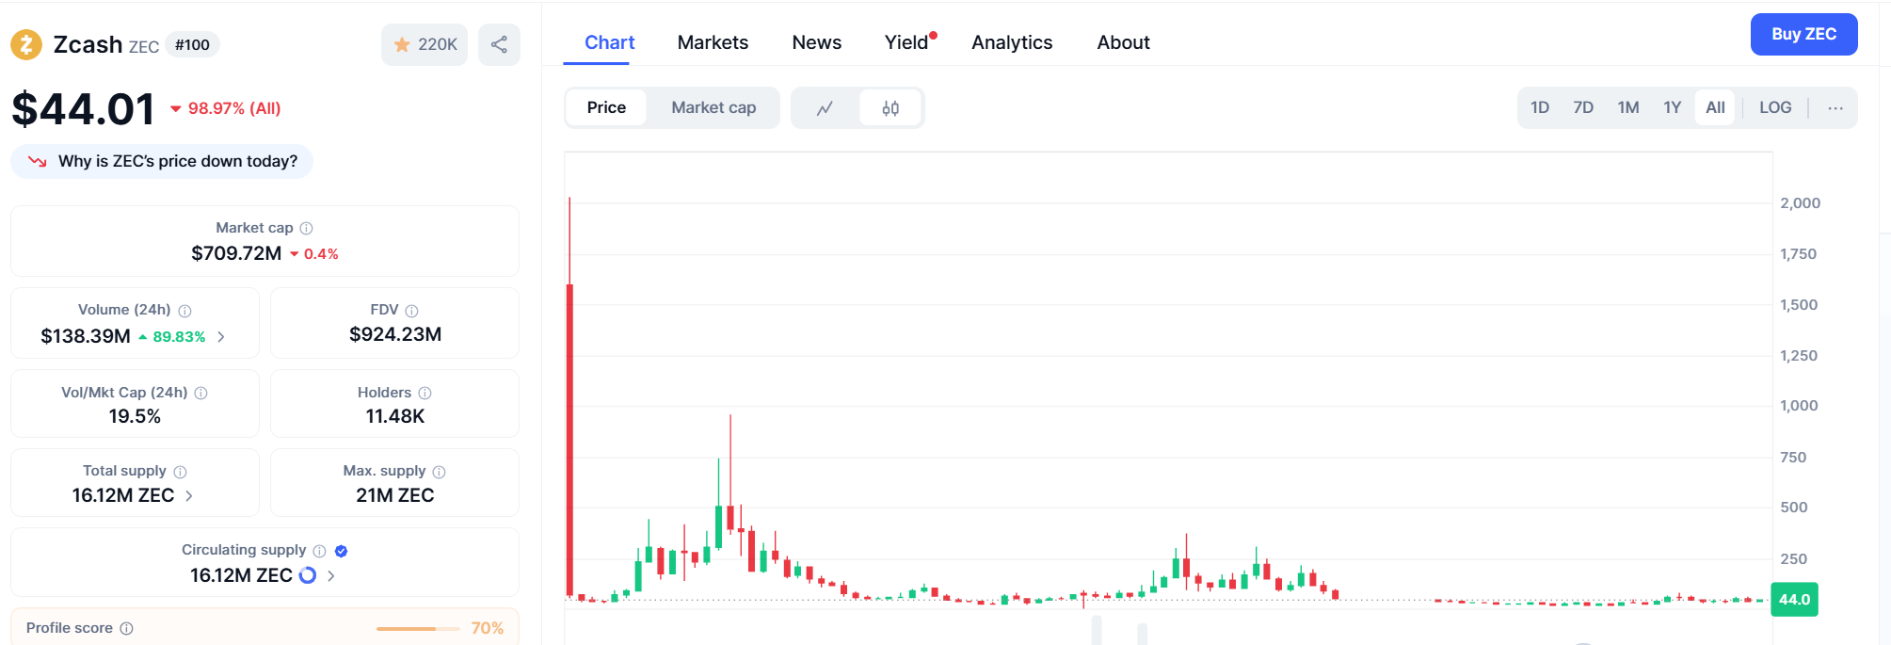Click the 98.97% (All) price change

234,108
